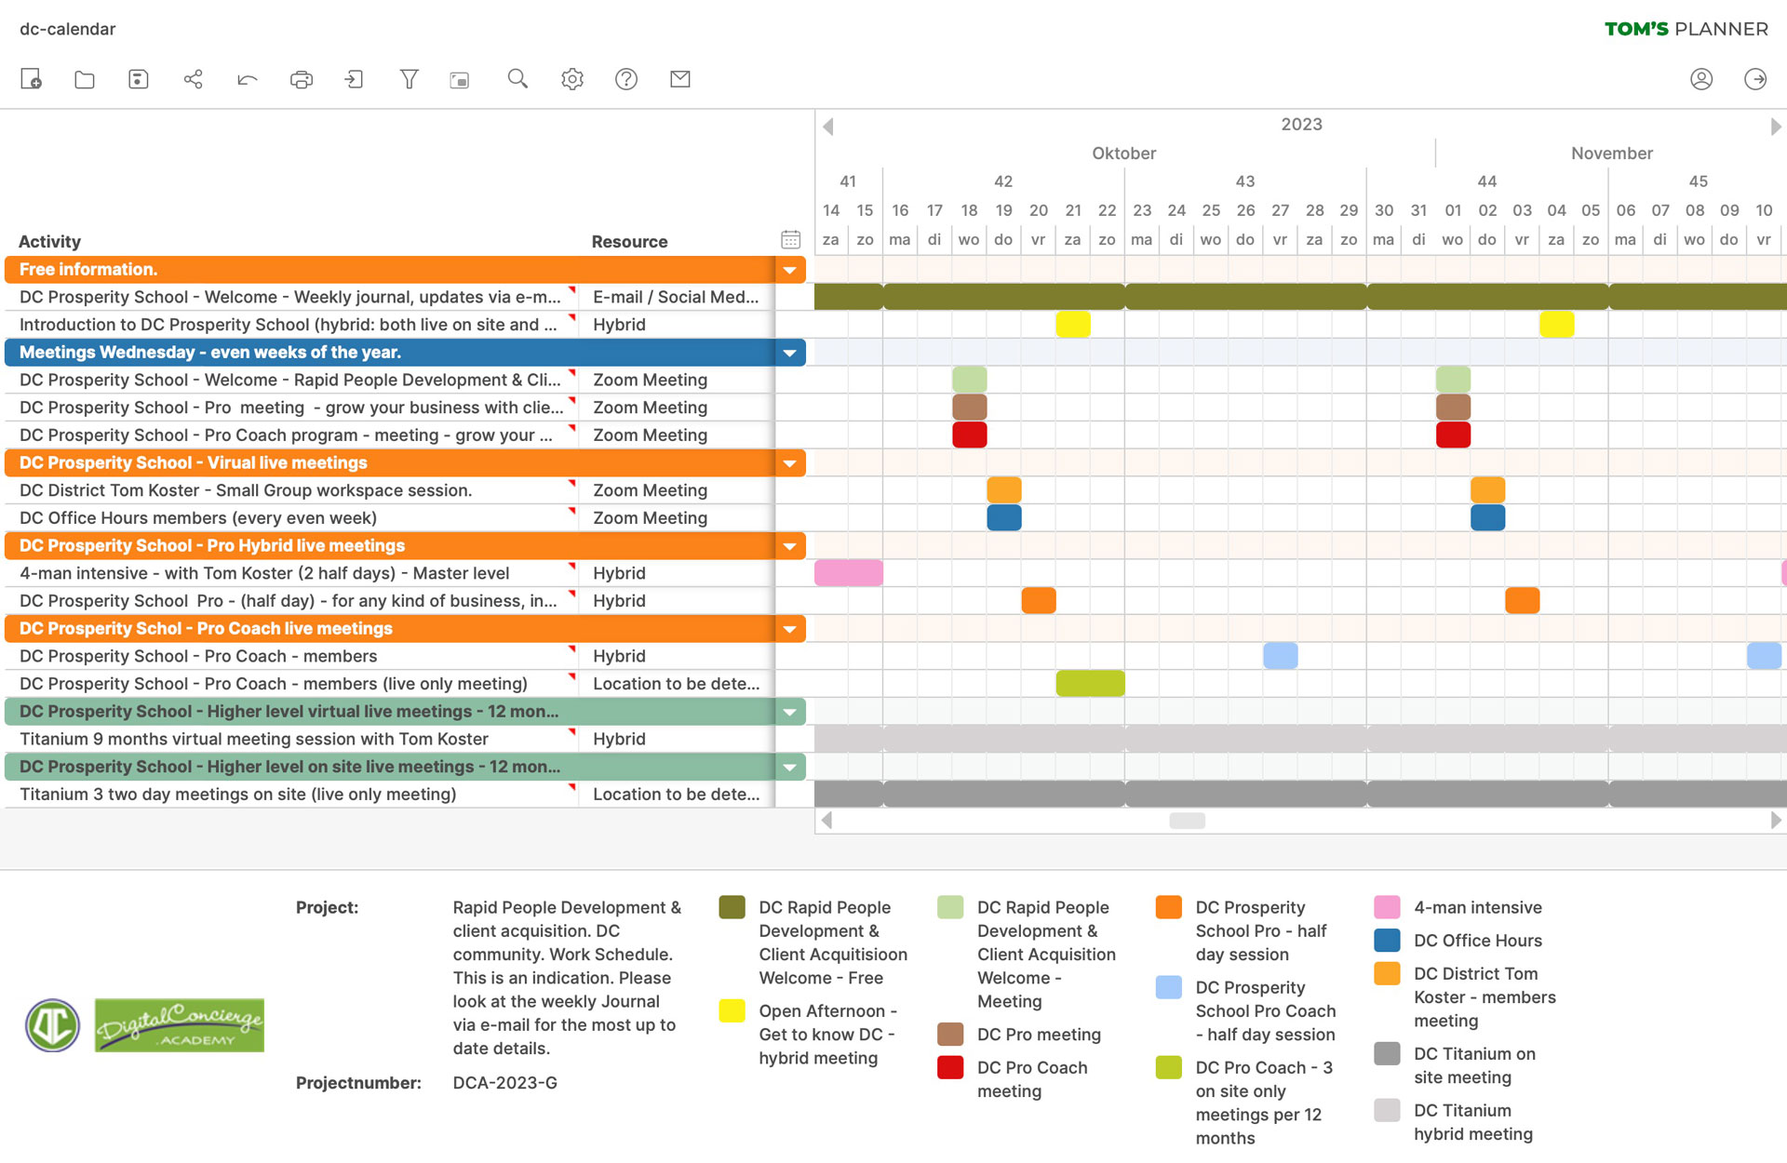
Task: Click the red DC Pro Coach meeting legend swatch
Action: point(950,1067)
